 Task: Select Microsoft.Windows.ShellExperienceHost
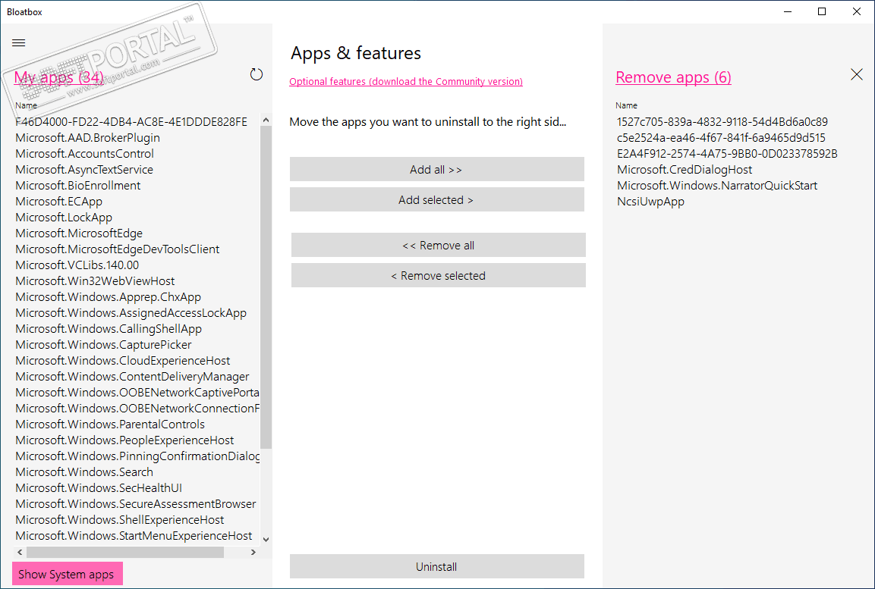119,520
